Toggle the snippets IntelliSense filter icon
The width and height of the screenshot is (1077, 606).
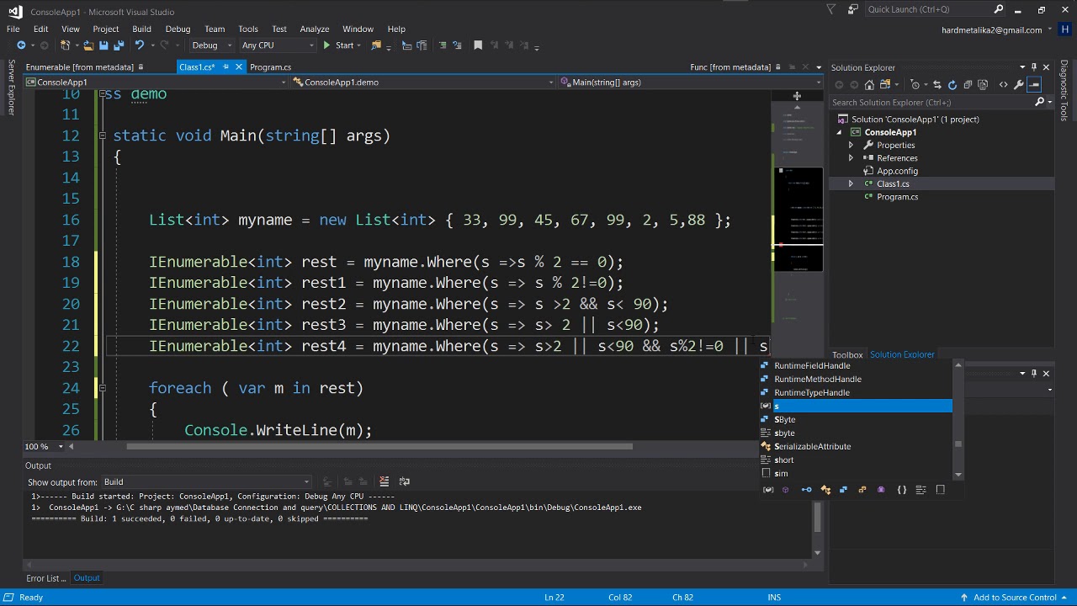[x=940, y=490]
